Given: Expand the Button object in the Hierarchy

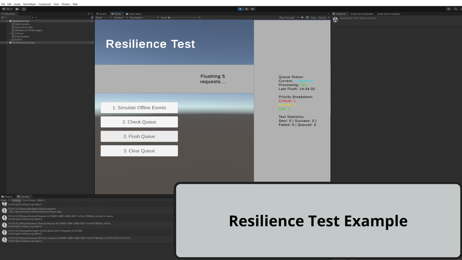Looking at the screenshot, I should click(10, 40).
